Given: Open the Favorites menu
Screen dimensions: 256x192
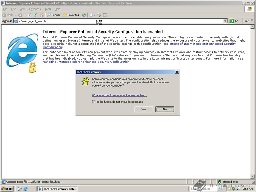Looking at the screenshot, I should [x=35, y=9].
